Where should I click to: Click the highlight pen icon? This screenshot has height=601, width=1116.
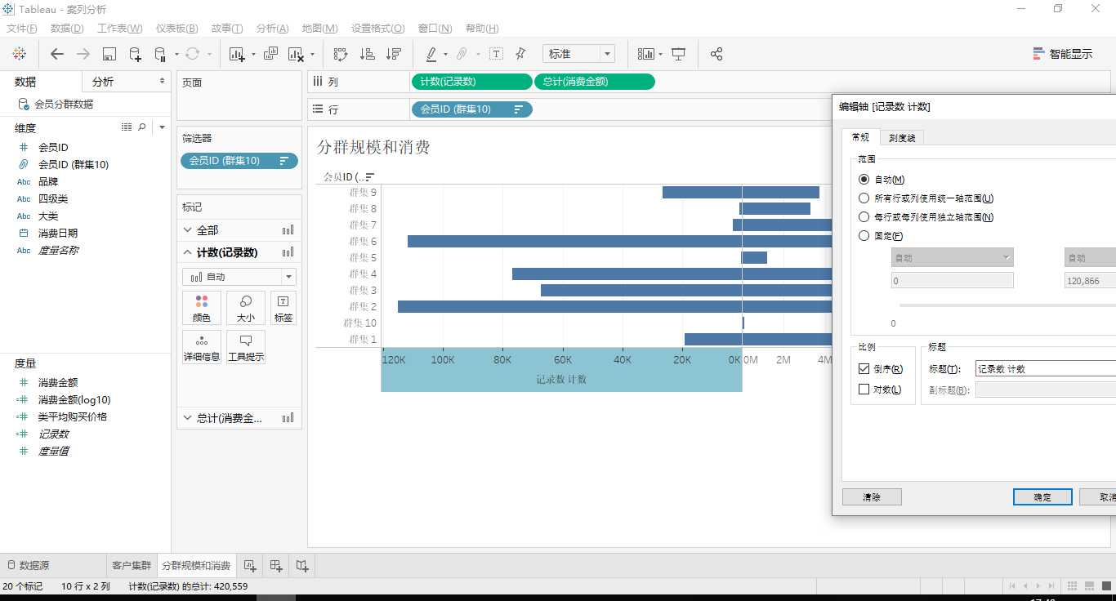431,54
